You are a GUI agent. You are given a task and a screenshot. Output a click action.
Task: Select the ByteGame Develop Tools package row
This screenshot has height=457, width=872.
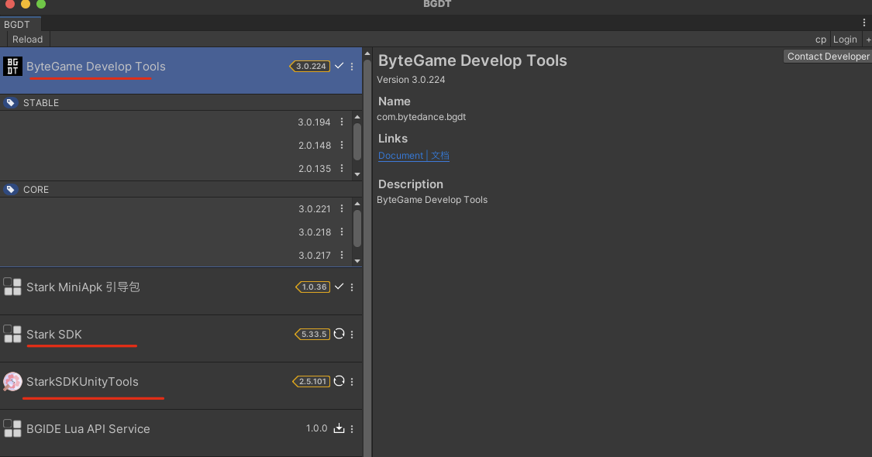tap(181, 70)
